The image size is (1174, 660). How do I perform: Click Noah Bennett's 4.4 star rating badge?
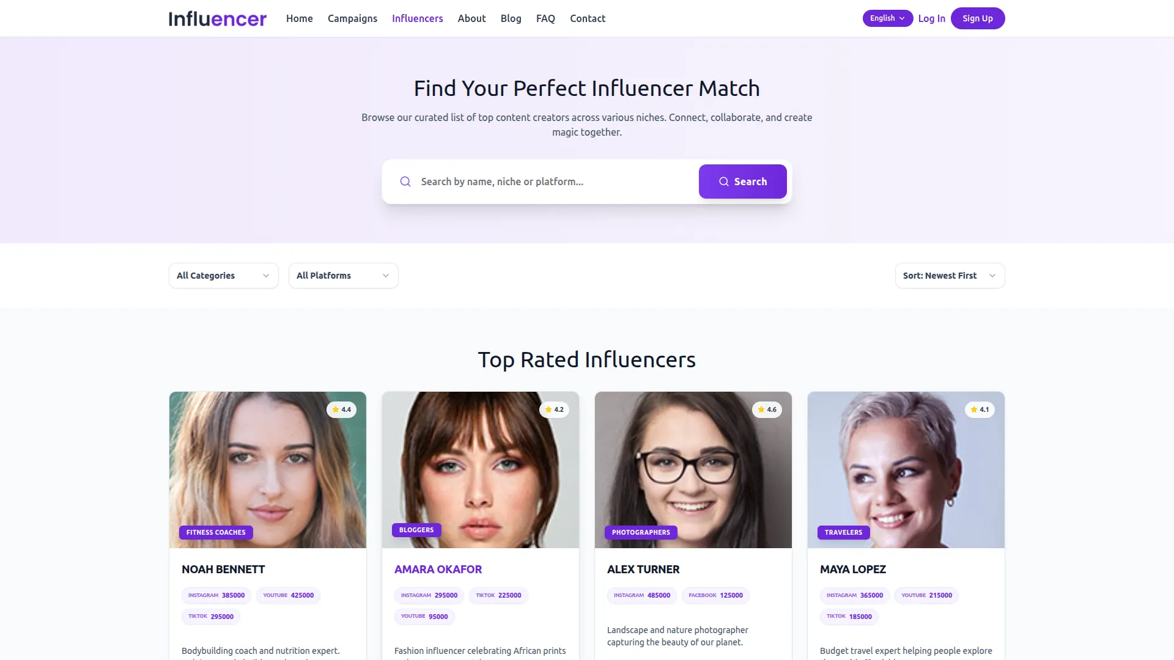pos(341,409)
